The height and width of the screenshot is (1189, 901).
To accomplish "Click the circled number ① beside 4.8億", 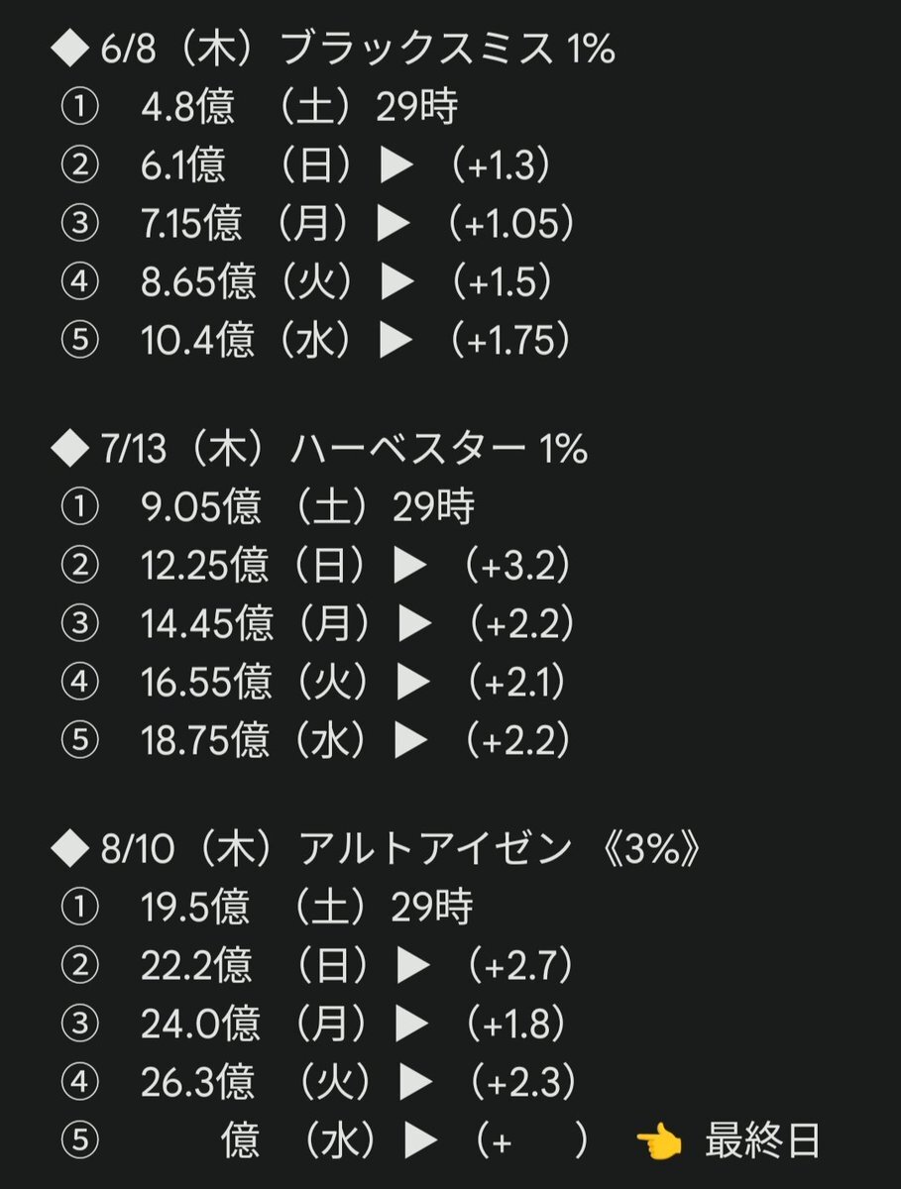I will point(79,109).
